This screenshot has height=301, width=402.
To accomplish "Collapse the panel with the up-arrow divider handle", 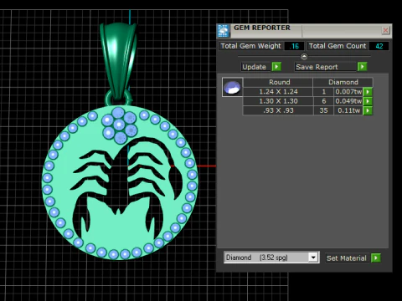I will click(304, 57).
